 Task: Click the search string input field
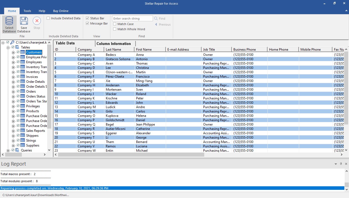(x=133, y=19)
